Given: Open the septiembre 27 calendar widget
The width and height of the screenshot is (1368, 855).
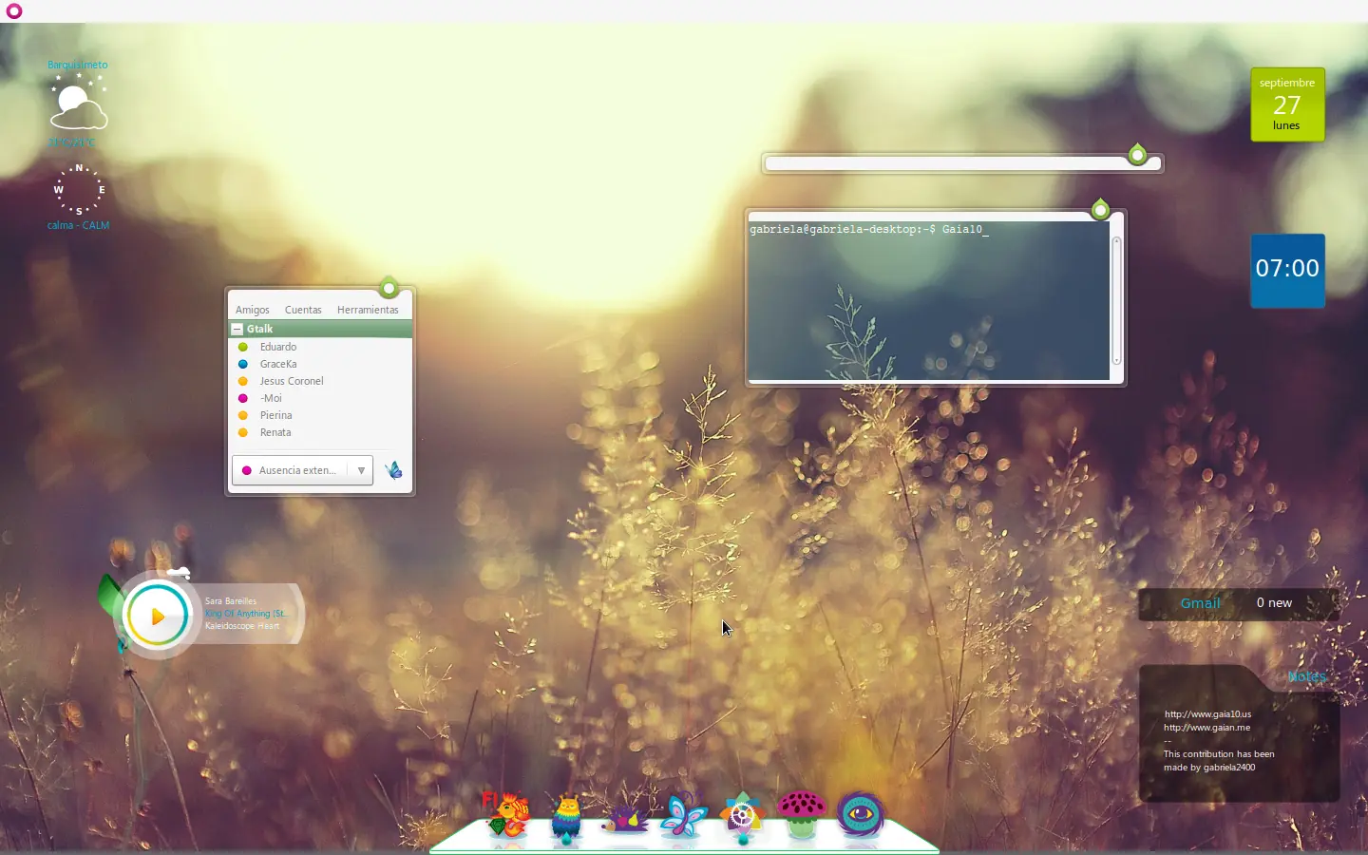Looking at the screenshot, I should pos(1287,104).
